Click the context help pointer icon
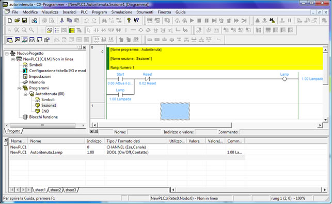The height and width of the screenshot is (204, 332). (136, 21)
